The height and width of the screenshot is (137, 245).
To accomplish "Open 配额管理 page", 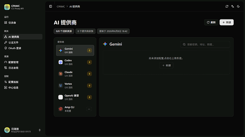I will click(x=23, y=62).
